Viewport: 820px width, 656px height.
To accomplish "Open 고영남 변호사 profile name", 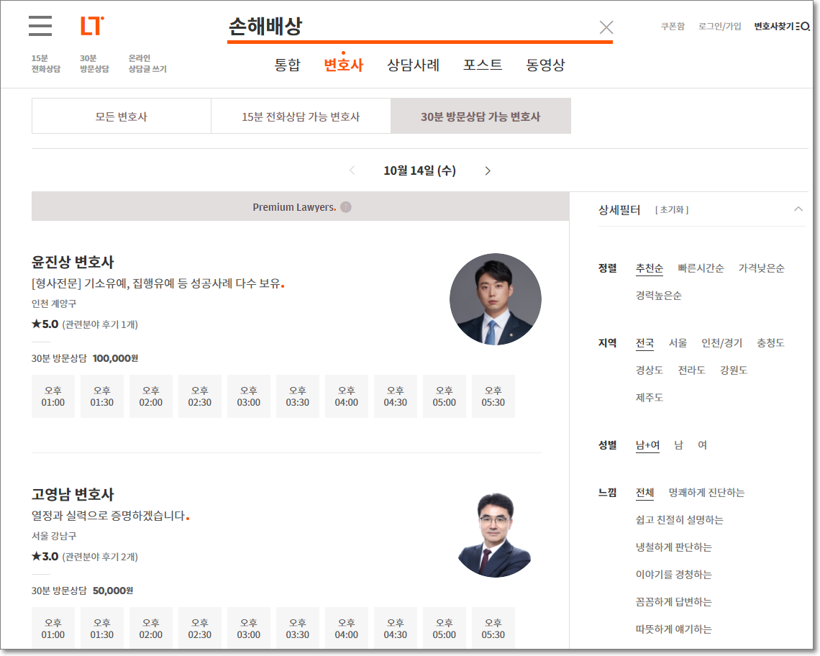I will 73,494.
